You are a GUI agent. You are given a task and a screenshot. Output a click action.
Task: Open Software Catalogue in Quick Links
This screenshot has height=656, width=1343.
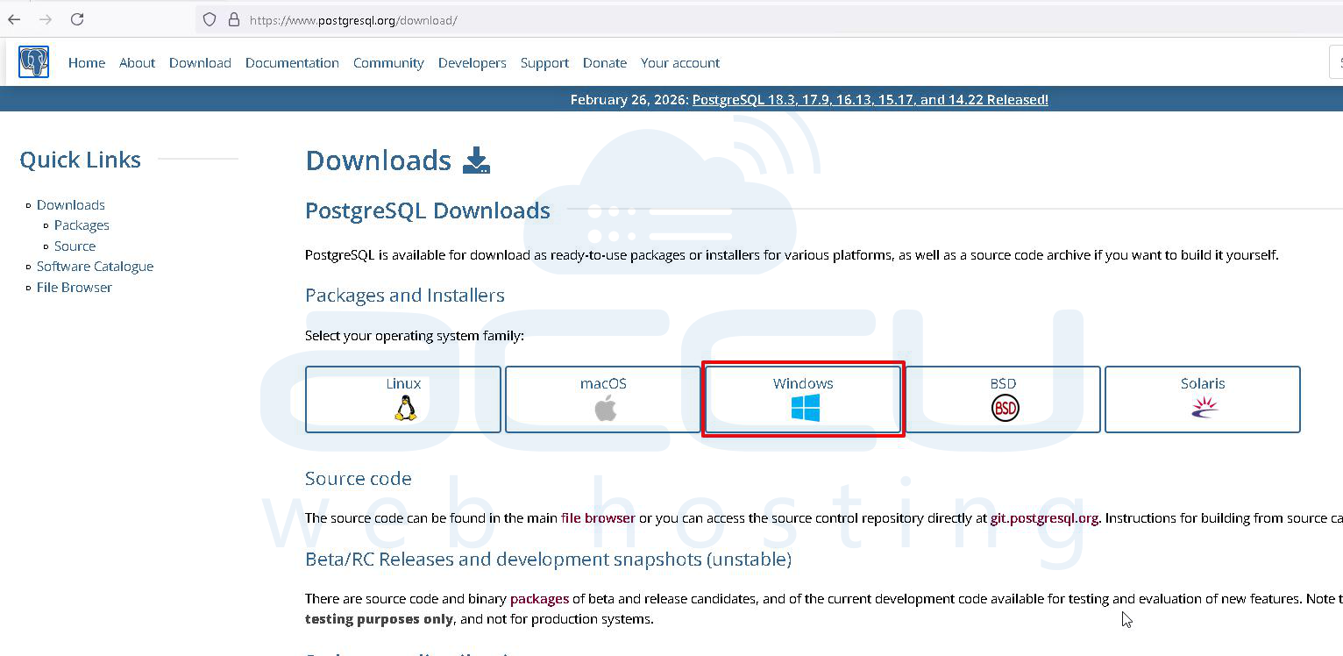click(x=95, y=267)
